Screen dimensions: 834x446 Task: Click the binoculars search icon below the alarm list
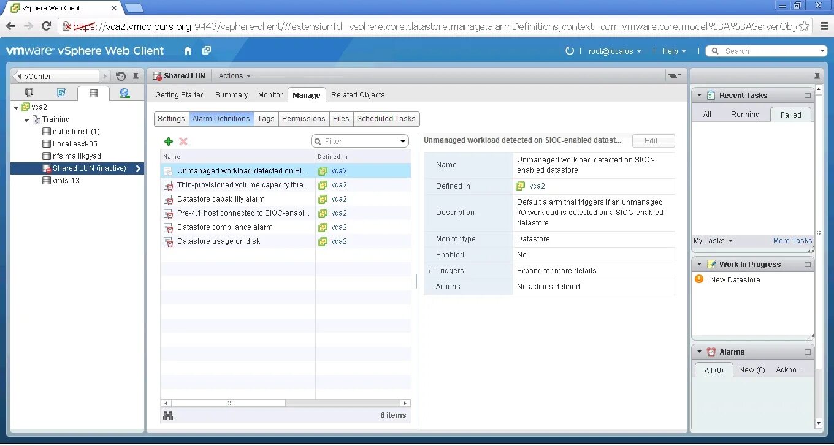[169, 415]
